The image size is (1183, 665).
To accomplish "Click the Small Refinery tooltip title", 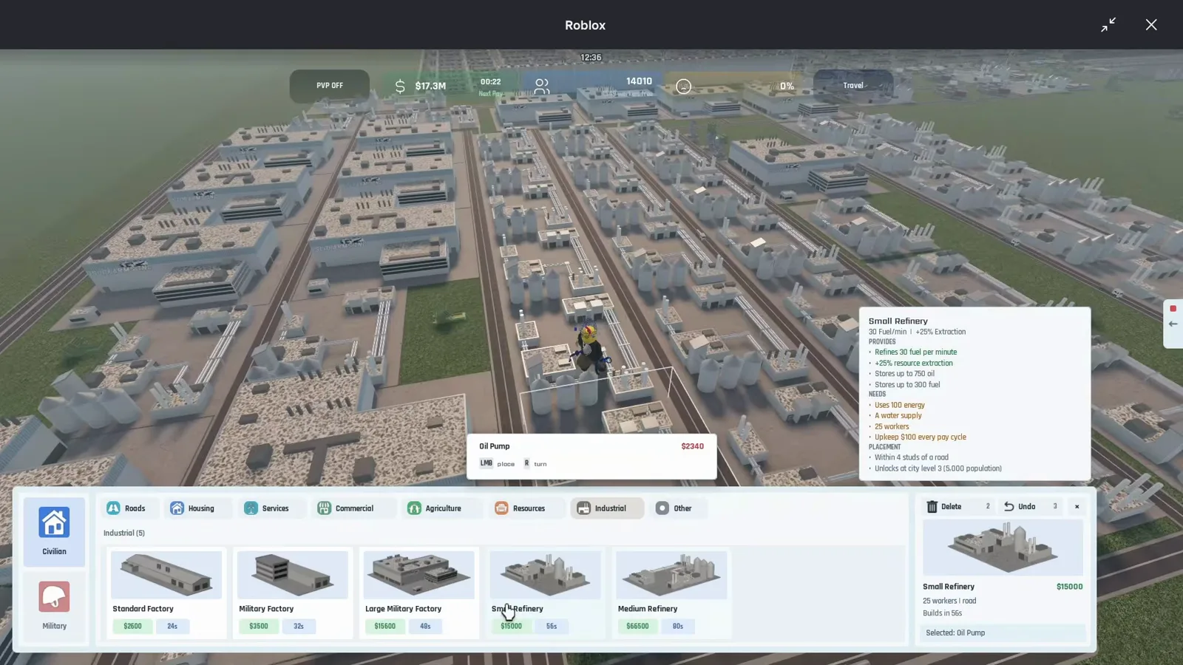I will point(898,321).
